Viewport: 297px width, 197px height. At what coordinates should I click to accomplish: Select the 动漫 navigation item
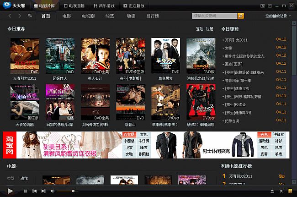(x=131, y=16)
